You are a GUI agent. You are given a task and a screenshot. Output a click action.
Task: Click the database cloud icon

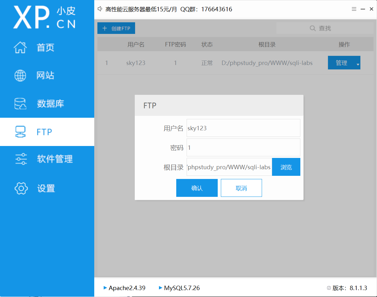tap(20, 104)
